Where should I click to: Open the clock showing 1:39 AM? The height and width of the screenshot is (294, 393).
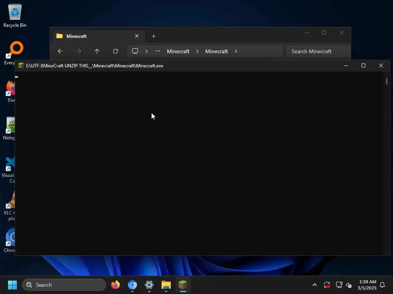pos(367,285)
